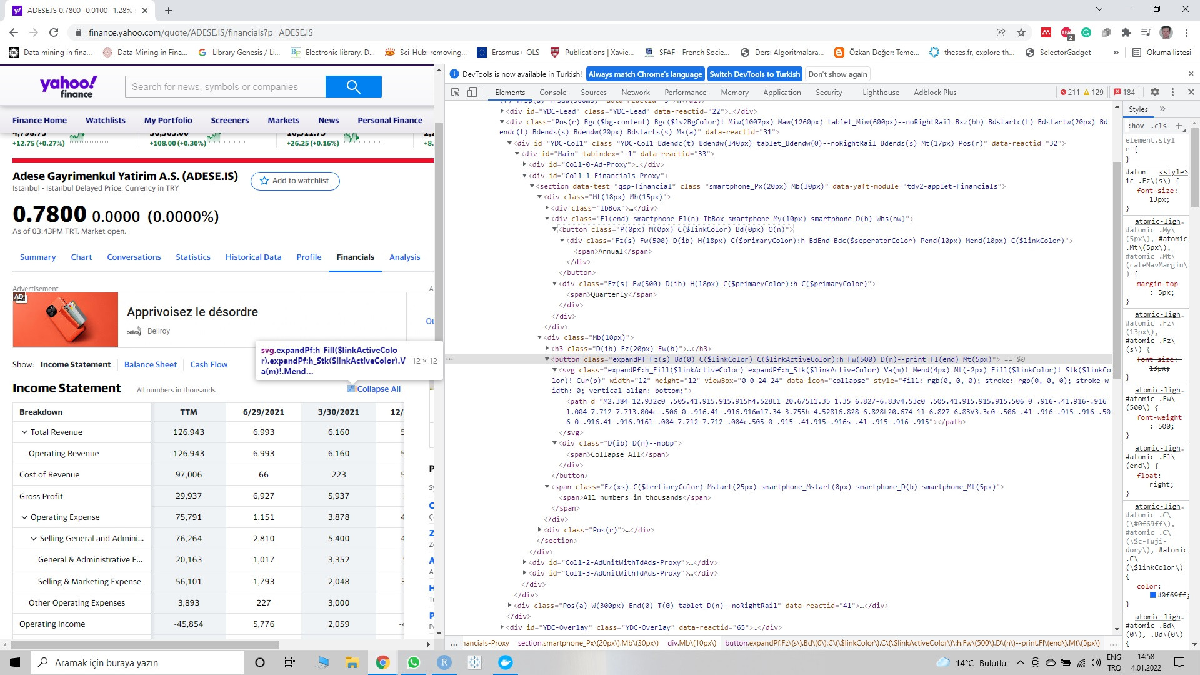Click Switch DevTools to Turkish button
The image size is (1200, 675).
[754, 74]
